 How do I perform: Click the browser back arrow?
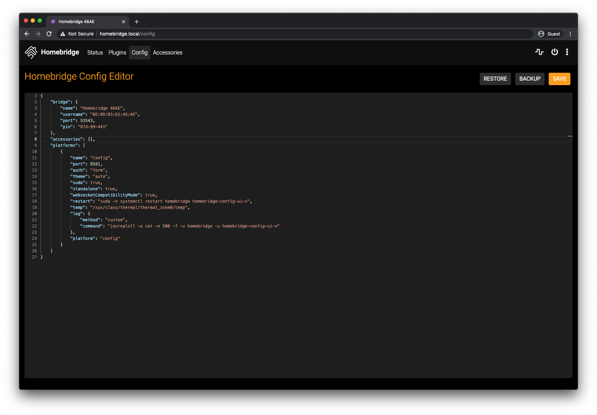click(x=27, y=34)
